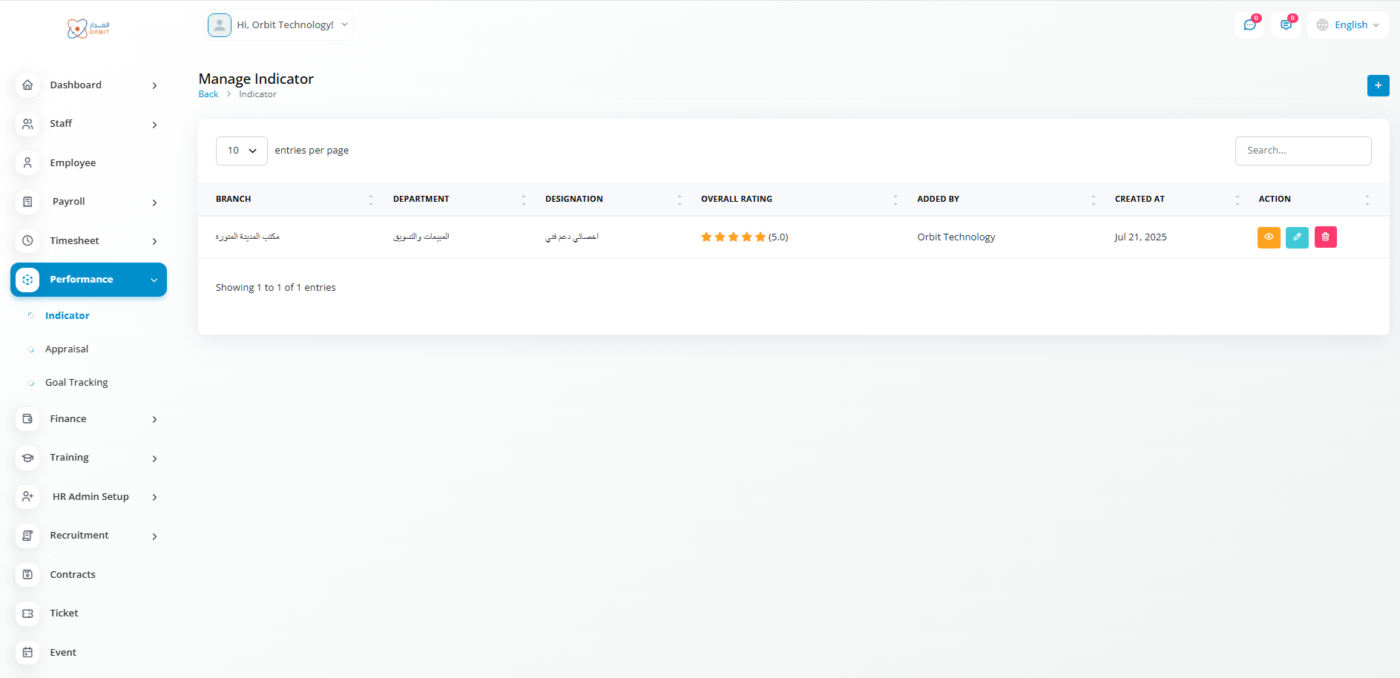Open the Hi, Orbit Technology user menu
Image resolution: width=1400 pixels, height=678 pixels.
coord(279,25)
